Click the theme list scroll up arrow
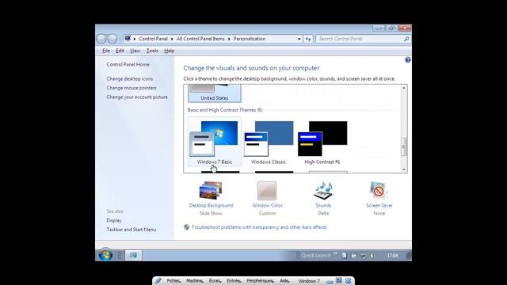Screen dimensions: 507x285 (x=403, y=88)
